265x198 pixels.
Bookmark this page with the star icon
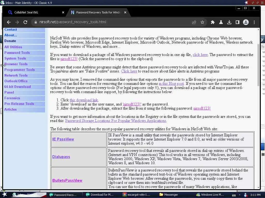coord(202,22)
